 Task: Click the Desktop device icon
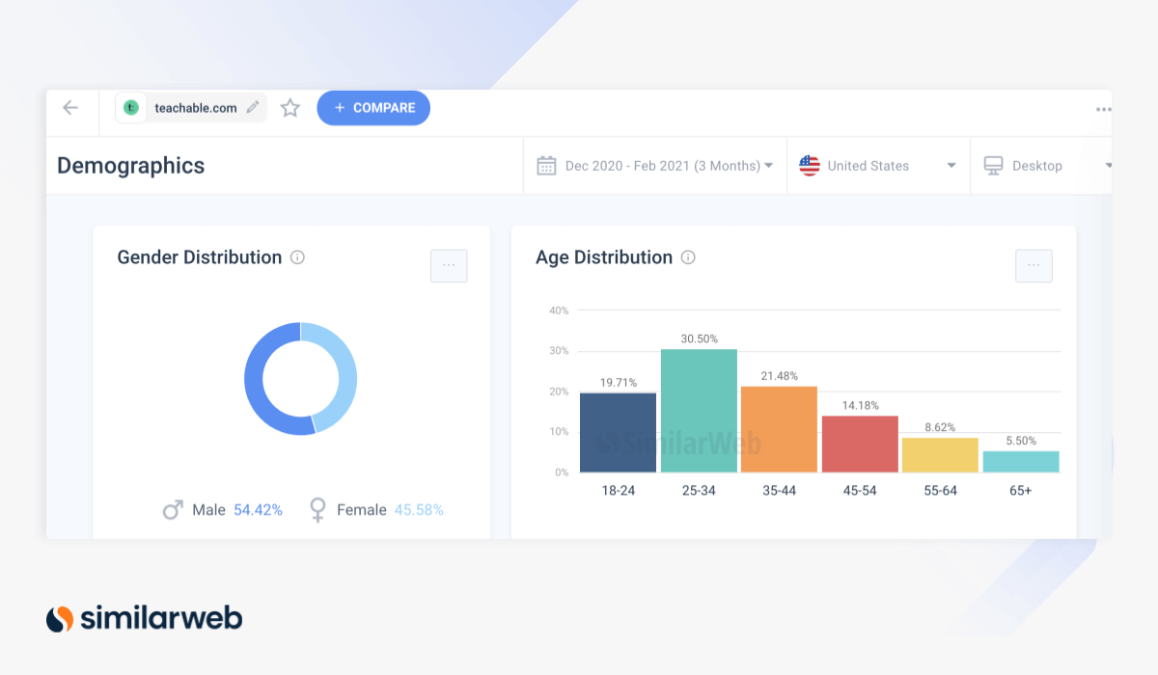[x=994, y=165]
